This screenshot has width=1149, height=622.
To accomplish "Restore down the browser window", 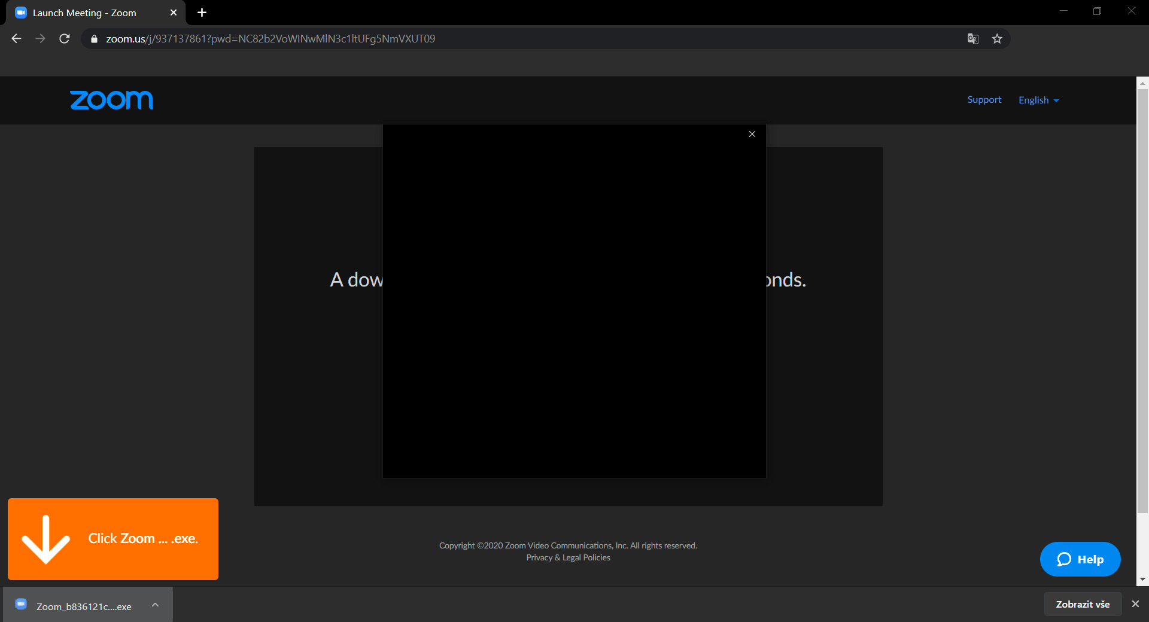I will pos(1097,11).
